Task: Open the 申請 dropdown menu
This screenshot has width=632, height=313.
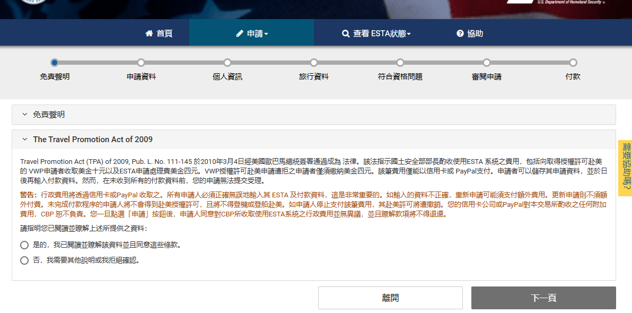Action: pyautogui.click(x=251, y=34)
